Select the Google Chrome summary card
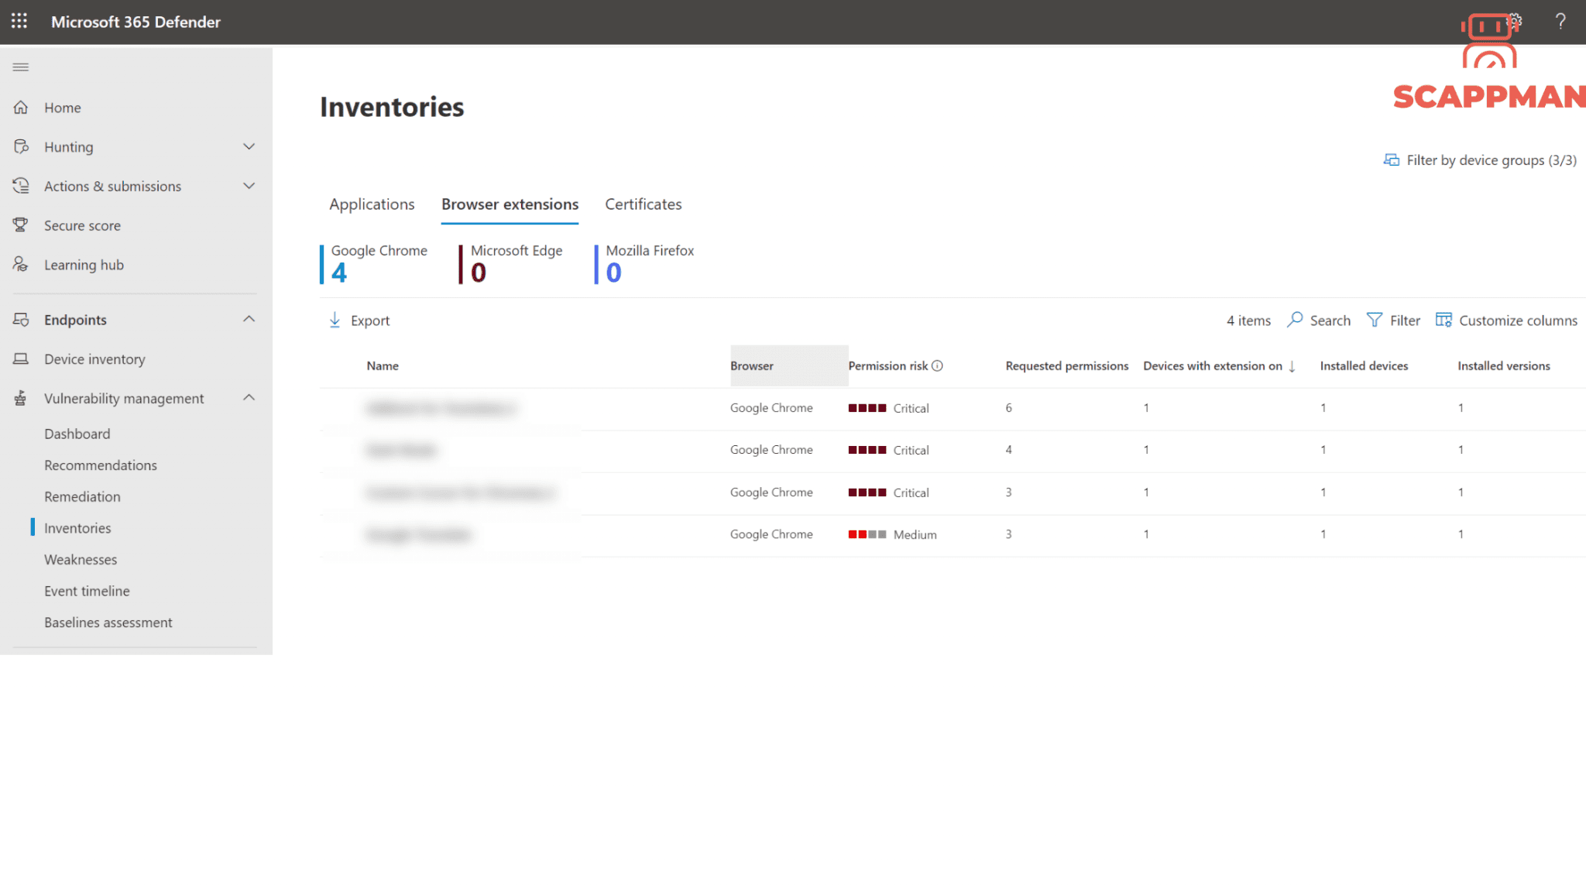Image resolution: width=1586 pixels, height=892 pixels. (379, 263)
